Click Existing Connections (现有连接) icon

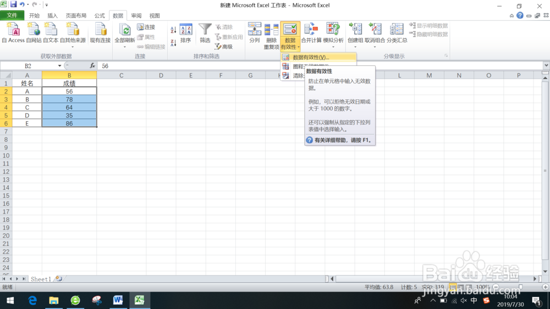[100, 32]
